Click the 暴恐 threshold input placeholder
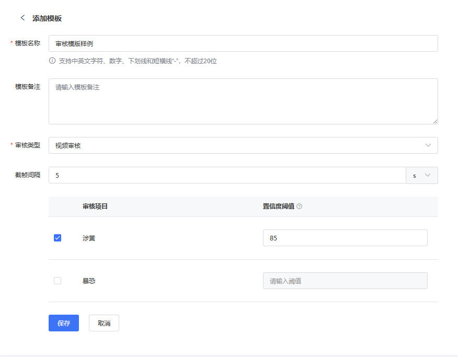Image resolution: width=458 pixels, height=357 pixels. 345,281
